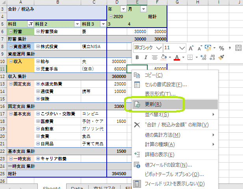Choose コピー(C) from context menu
Viewport: 243px width, 189px height.
pos(175,75)
